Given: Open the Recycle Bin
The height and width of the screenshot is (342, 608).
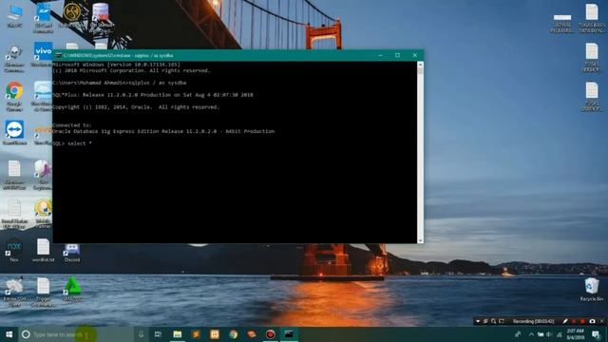Looking at the screenshot, I should (592, 289).
